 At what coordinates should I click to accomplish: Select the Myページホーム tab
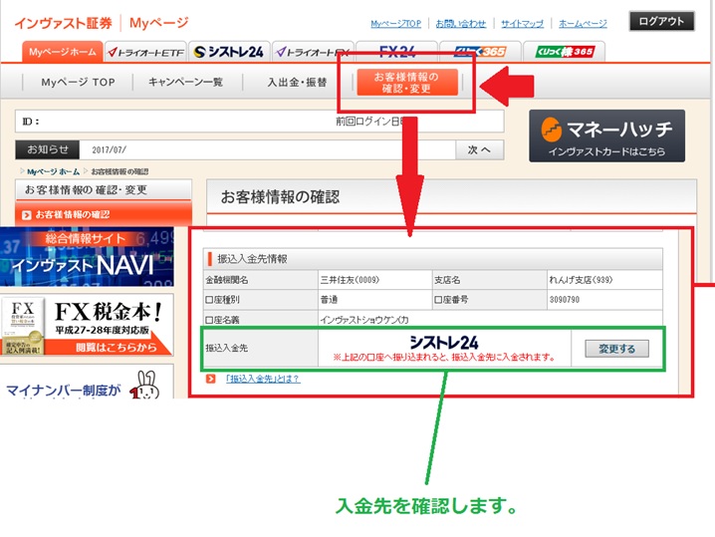click(63, 52)
